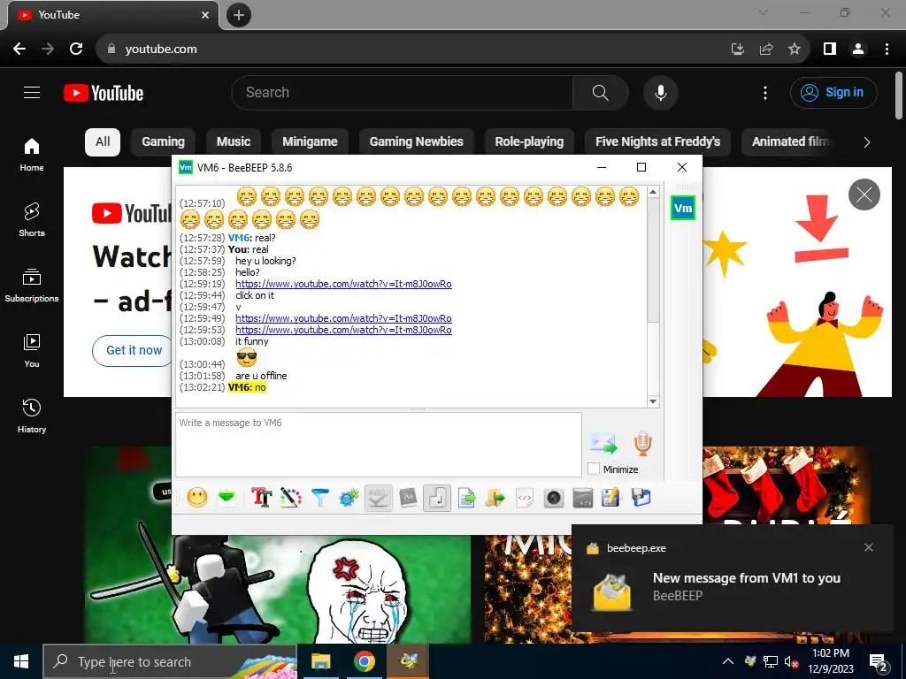Open Shorts in YouTube sidebar

click(32, 220)
